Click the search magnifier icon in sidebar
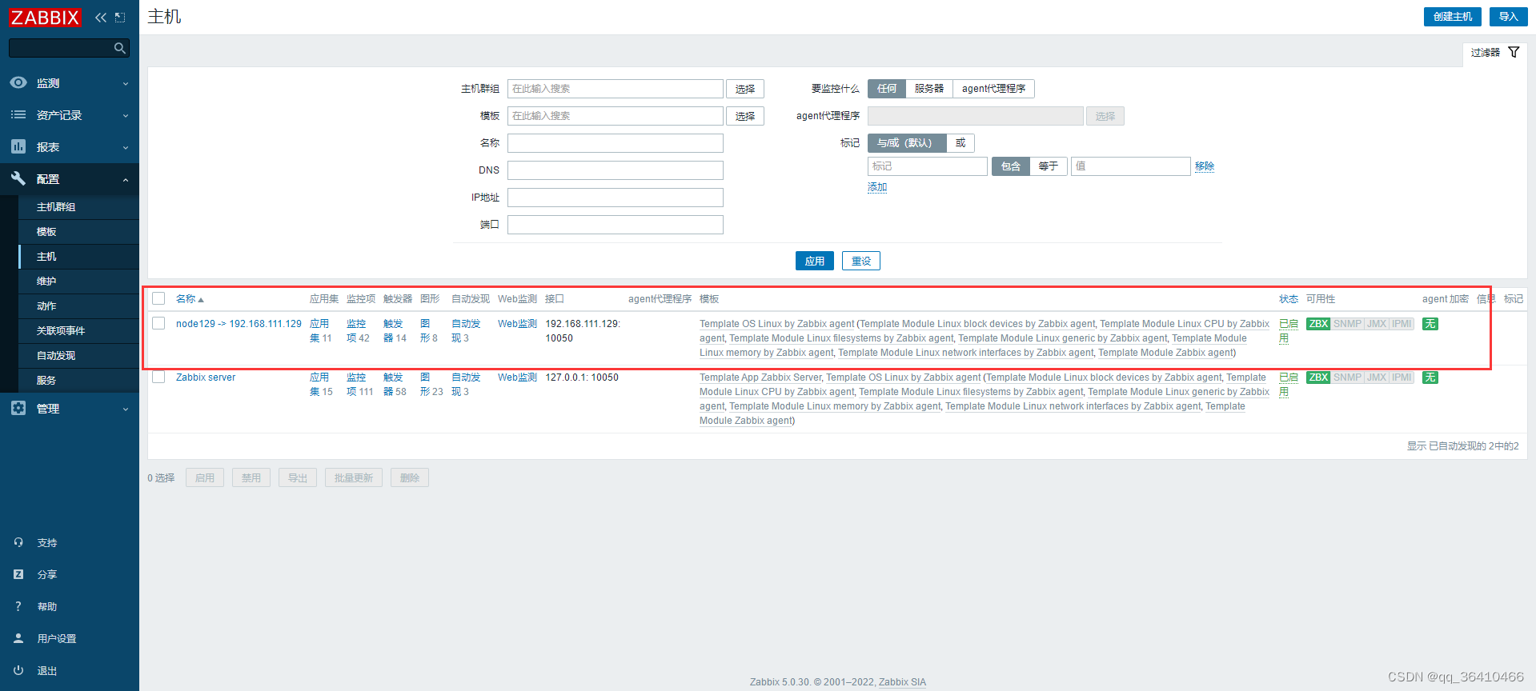 120,48
